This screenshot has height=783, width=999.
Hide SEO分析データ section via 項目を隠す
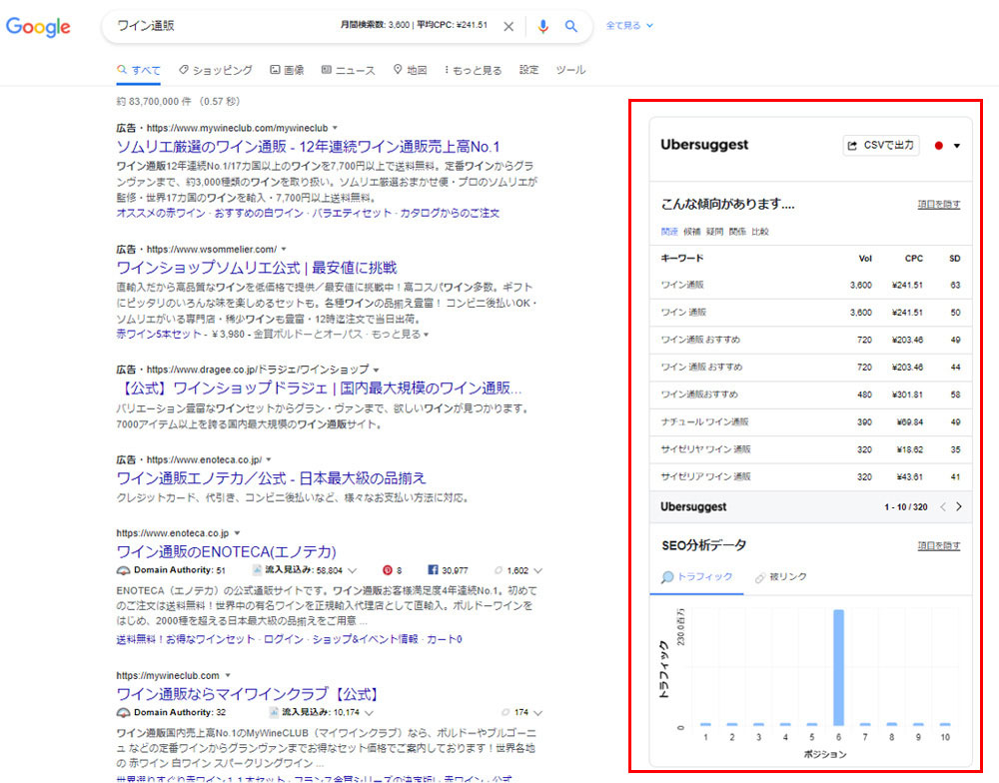(938, 546)
